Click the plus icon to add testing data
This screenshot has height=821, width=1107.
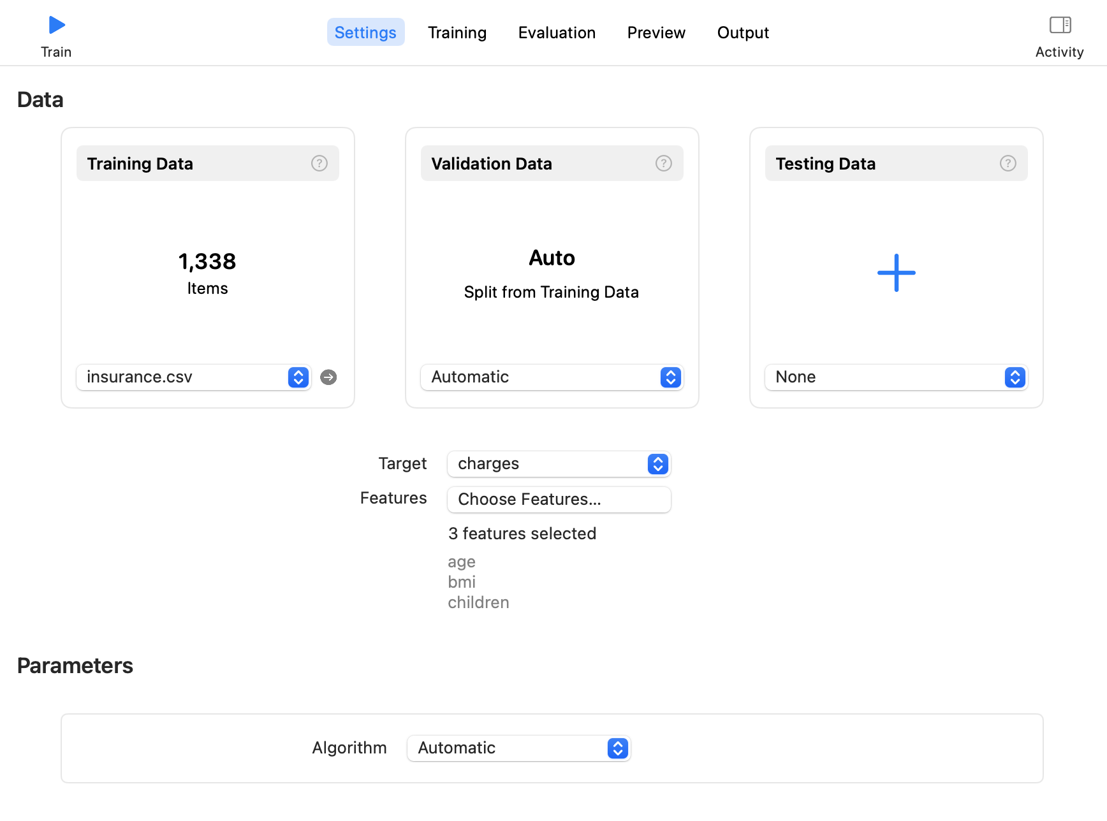(896, 273)
